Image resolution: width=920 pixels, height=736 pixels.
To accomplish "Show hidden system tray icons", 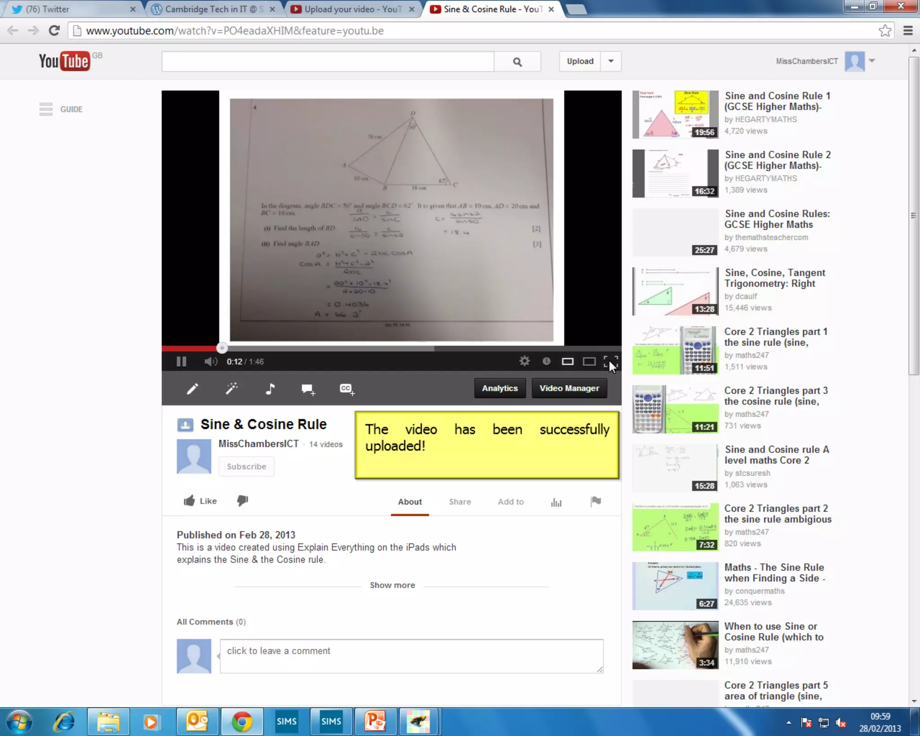I will [788, 723].
